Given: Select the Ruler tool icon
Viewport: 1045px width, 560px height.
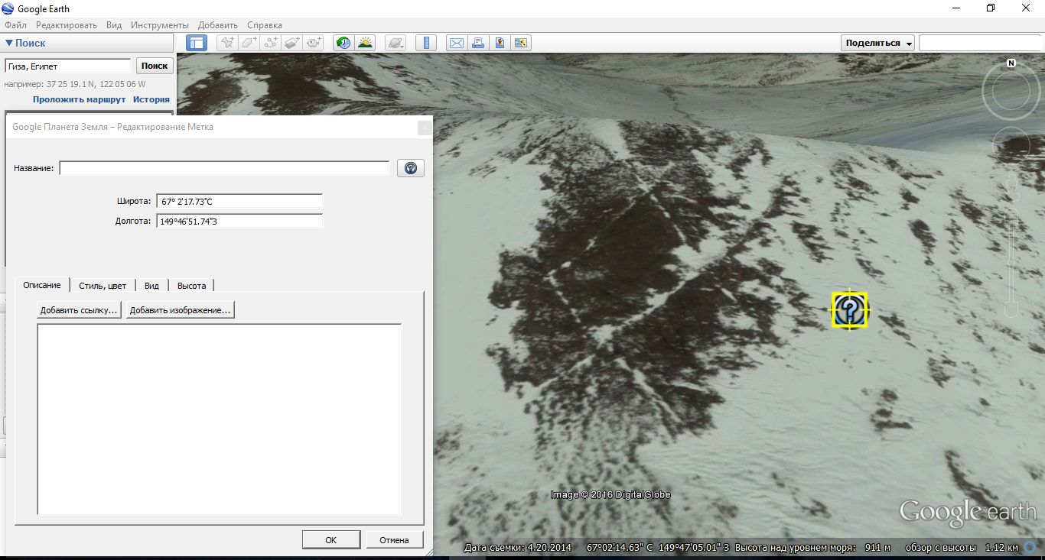Looking at the screenshot, I should (x=427, y=43).
